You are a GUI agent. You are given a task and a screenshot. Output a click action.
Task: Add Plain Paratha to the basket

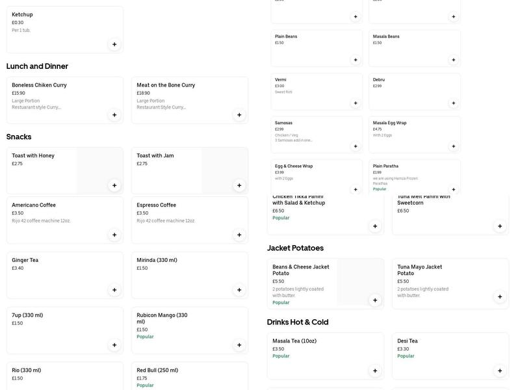coord(453,189)
